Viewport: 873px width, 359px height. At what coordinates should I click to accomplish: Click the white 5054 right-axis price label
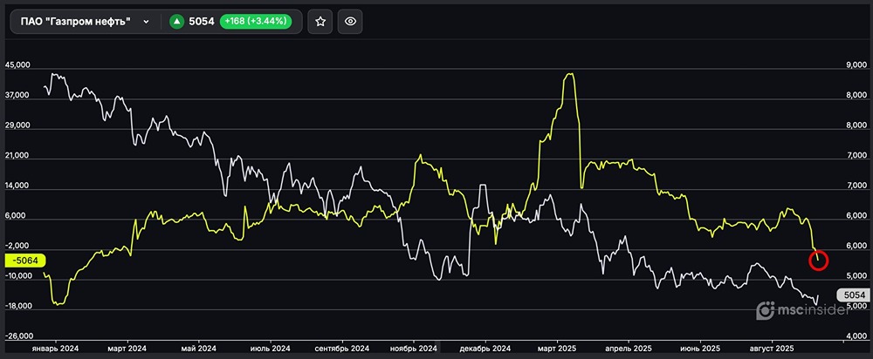tap(852, 295)
